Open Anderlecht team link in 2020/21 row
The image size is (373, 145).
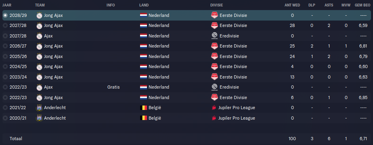point(55,118)
